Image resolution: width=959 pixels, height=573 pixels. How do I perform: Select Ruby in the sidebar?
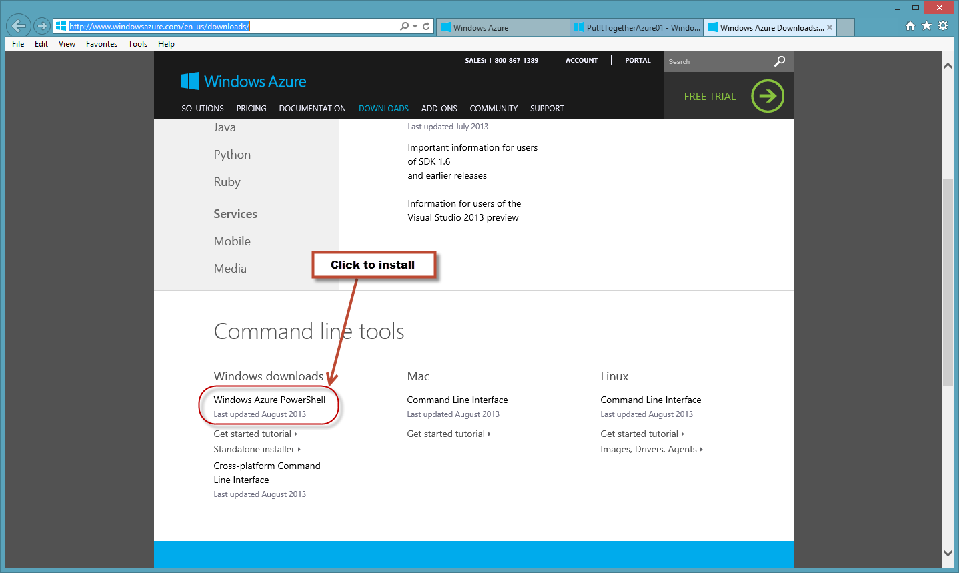(x=227, y=182)
